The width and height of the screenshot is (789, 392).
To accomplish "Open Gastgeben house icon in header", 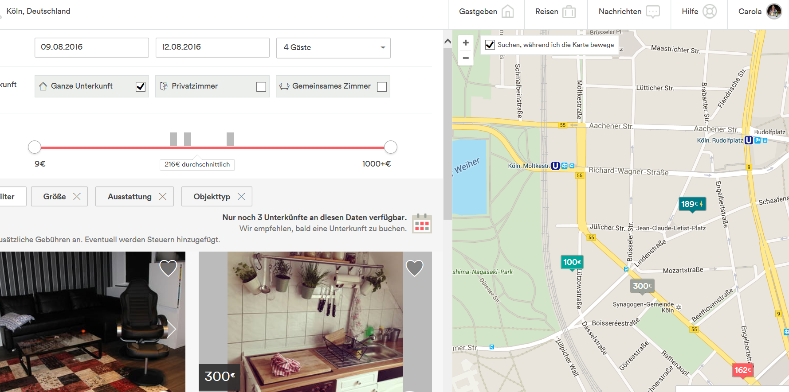I will pyautogui.click(x=507, y=12).
